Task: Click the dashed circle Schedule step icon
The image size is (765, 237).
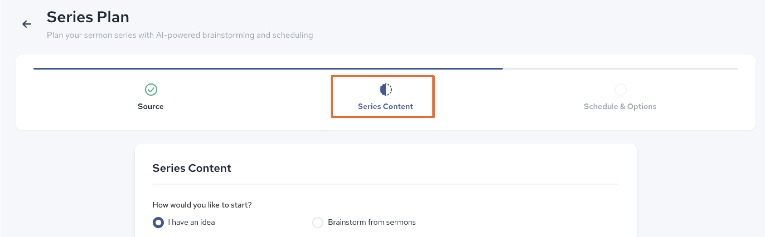Action: [x=620, y=90]
